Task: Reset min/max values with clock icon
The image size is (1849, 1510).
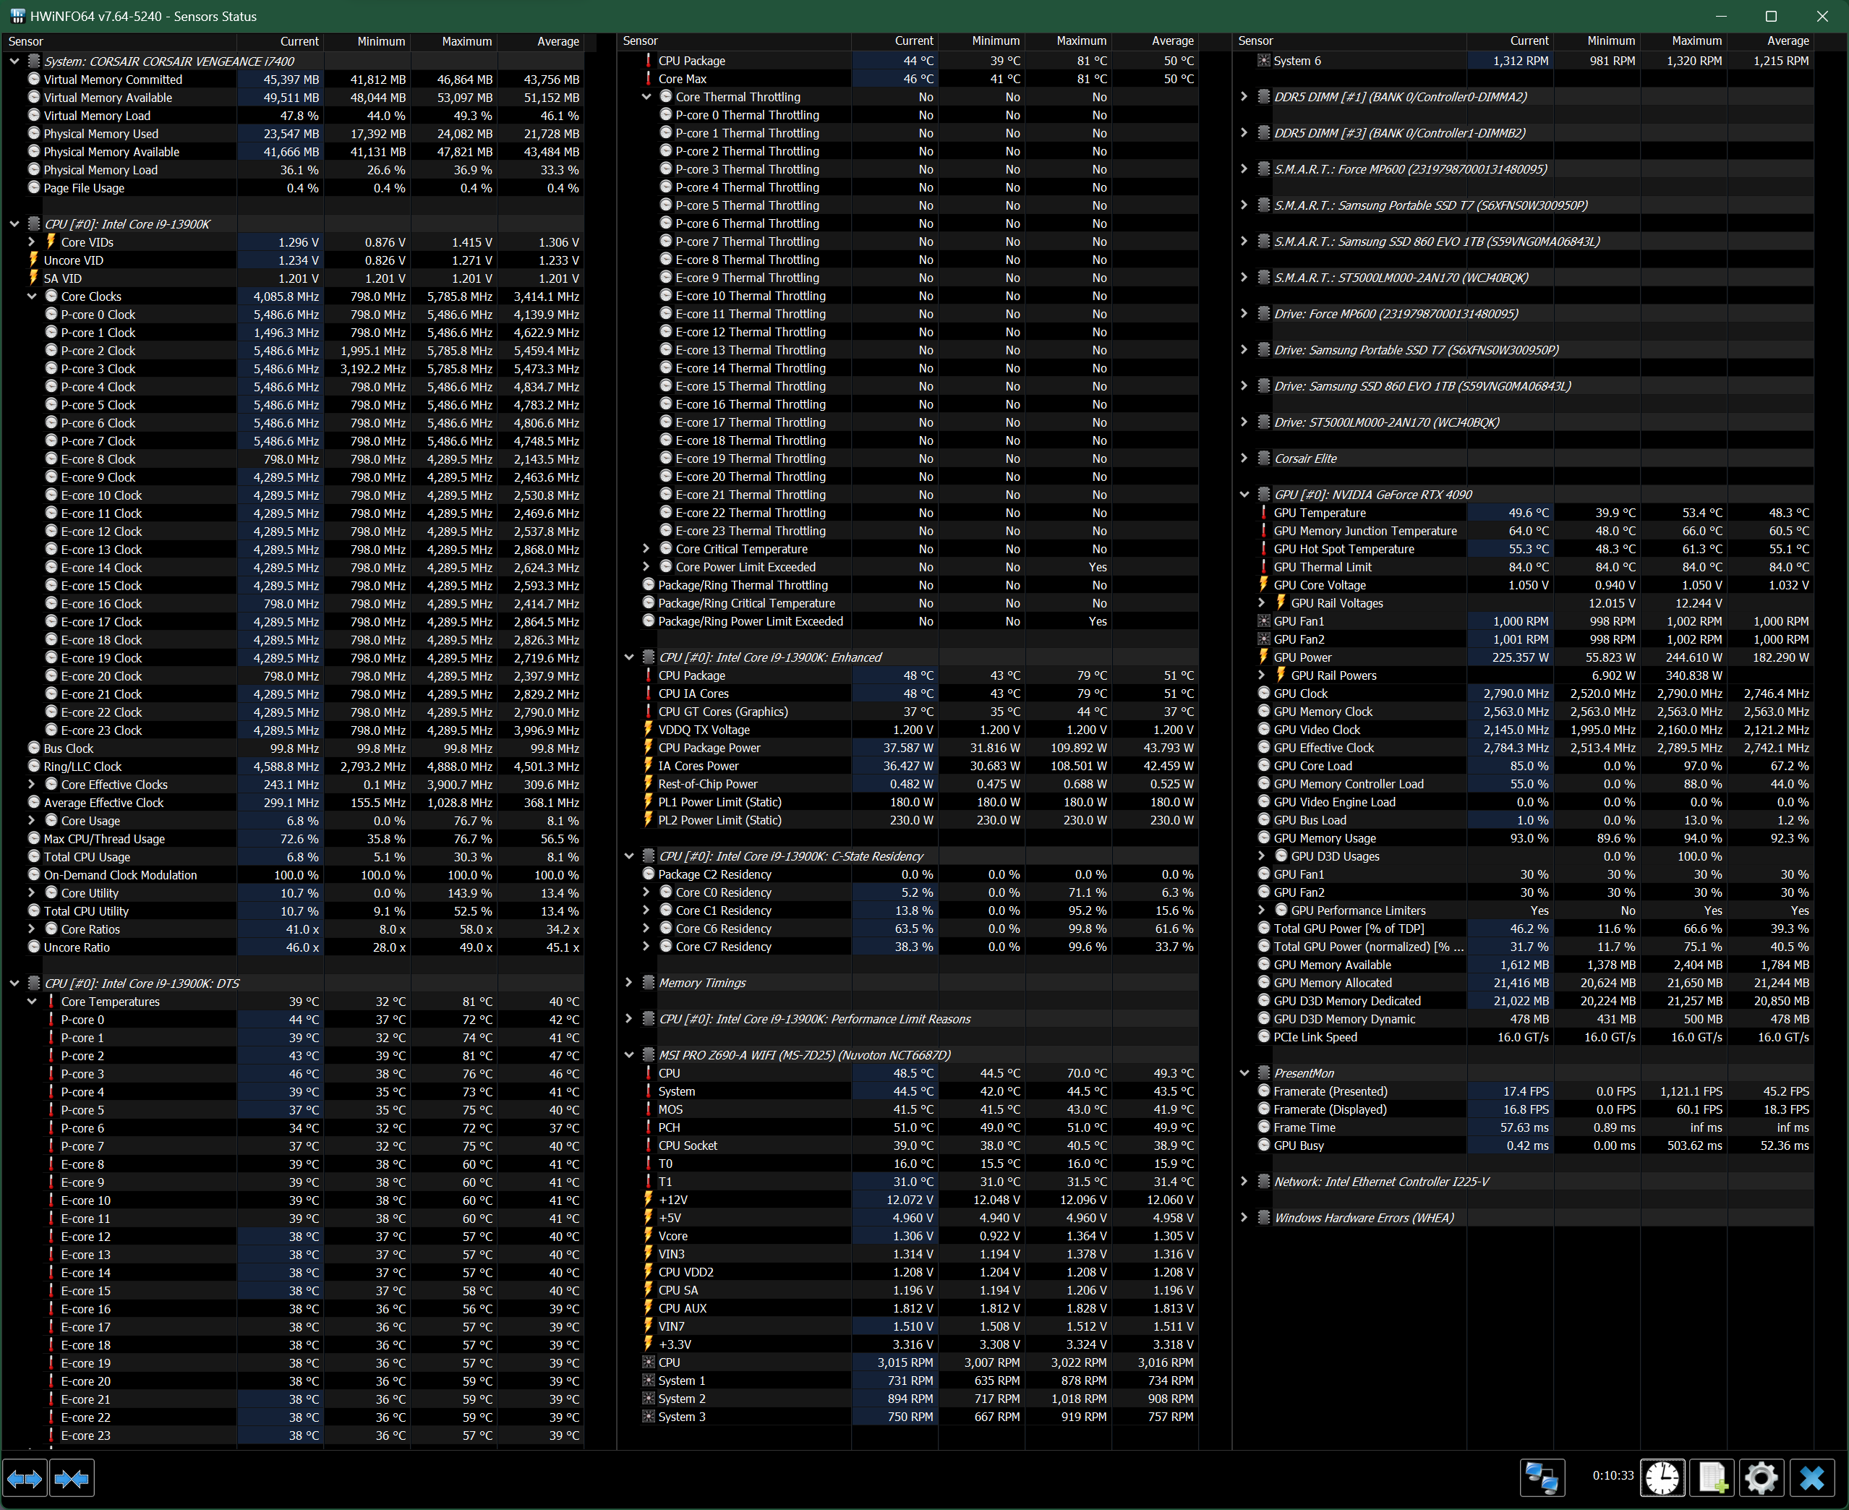Action: click(x=1662, y=1477)
